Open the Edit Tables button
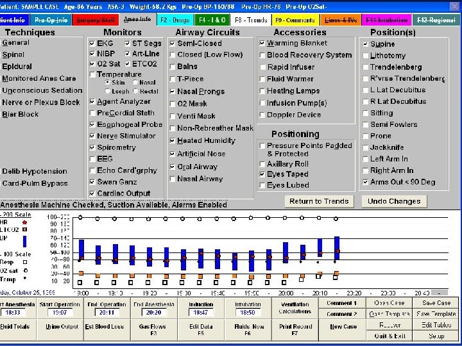 coord(436,325)
